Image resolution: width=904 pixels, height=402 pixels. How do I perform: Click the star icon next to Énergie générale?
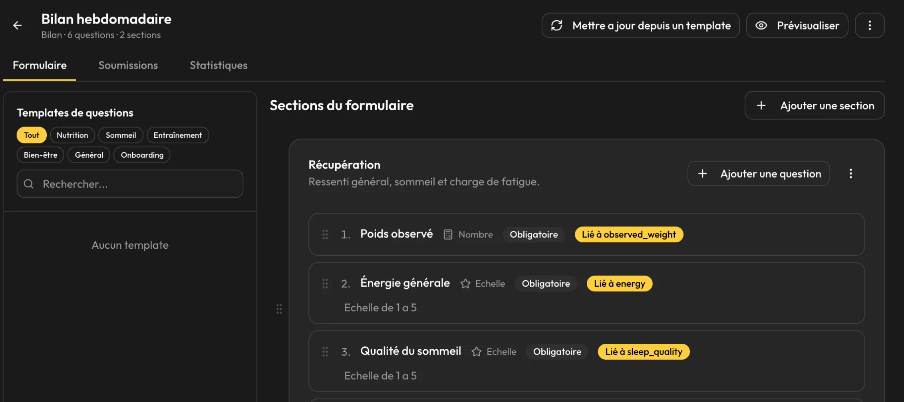(465, 284)
